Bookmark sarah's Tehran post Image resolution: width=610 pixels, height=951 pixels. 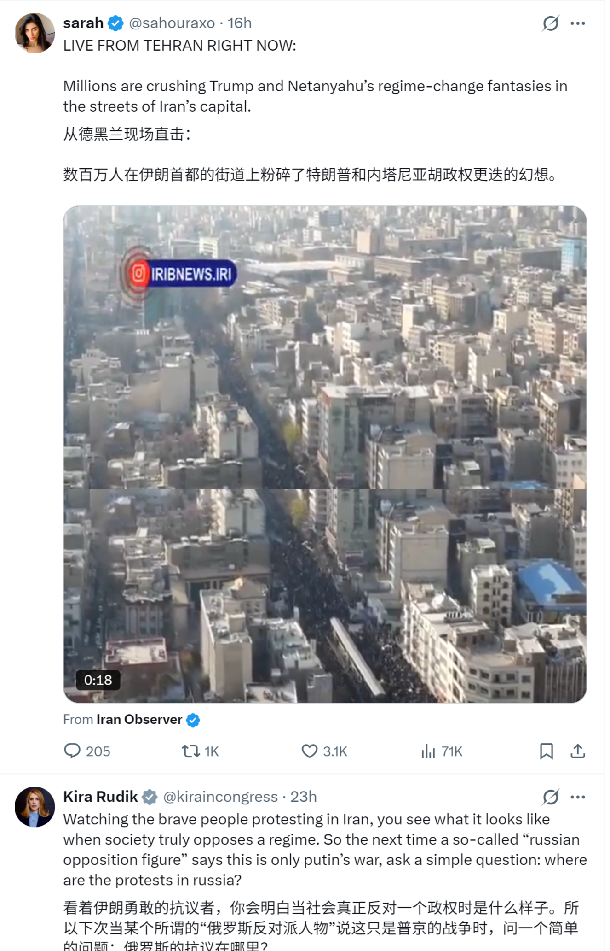(546, 751)
